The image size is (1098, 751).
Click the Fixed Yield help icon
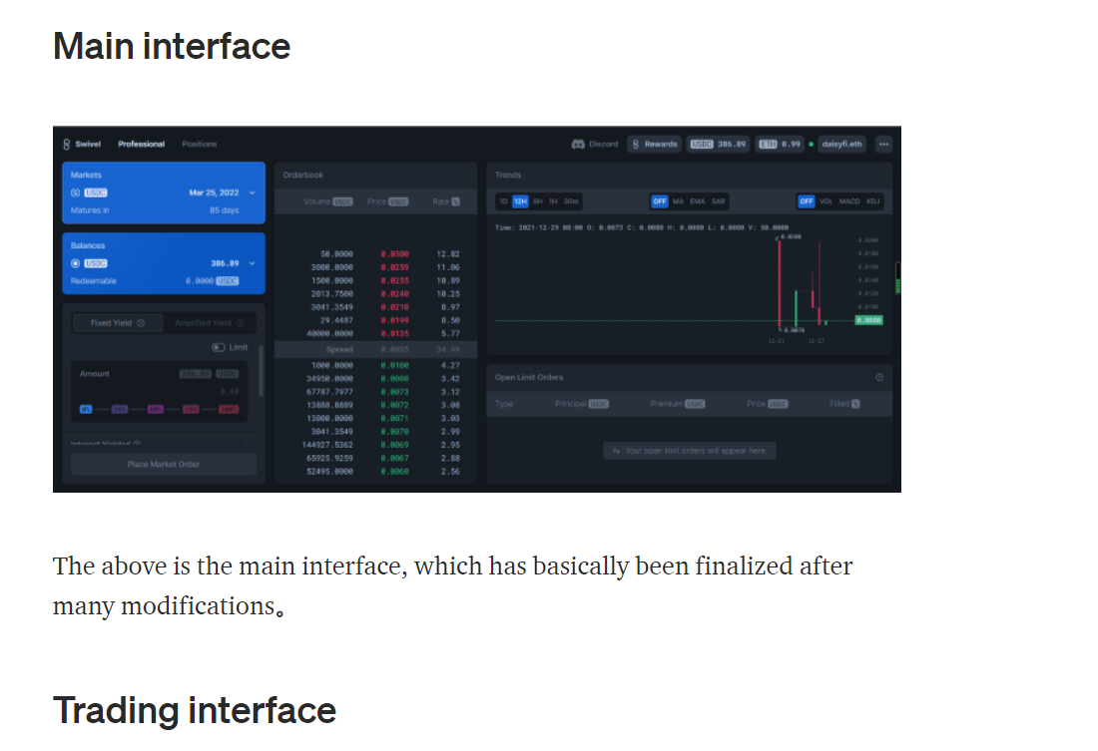141,323
